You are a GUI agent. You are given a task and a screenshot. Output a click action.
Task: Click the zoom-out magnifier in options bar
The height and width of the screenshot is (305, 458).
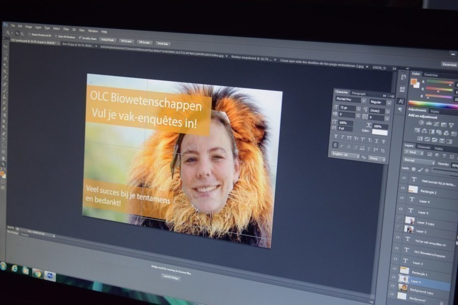22,34
